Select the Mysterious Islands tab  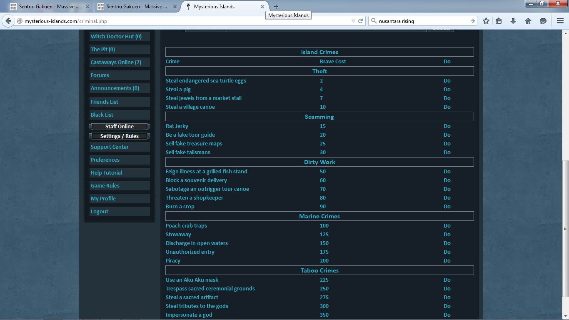[225, 7]
